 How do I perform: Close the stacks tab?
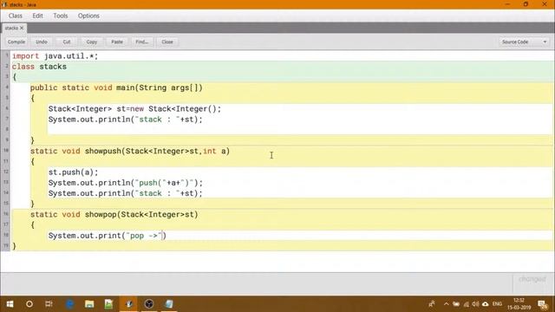point(22,28)
